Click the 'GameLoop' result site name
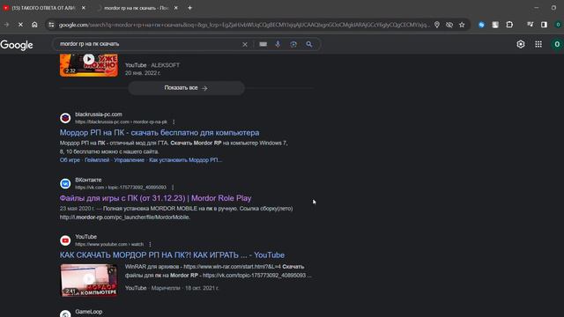564x317 pixels. [89, 312]
